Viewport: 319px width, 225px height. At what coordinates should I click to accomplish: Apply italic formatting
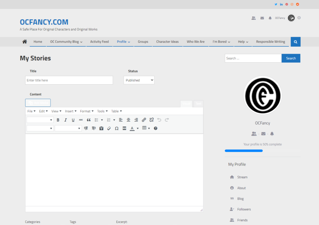(x=66, y=120)
